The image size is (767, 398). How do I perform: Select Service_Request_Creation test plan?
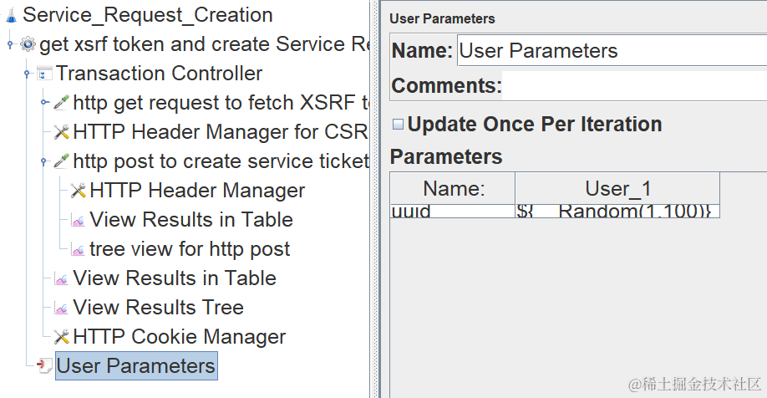click(148, 15)
